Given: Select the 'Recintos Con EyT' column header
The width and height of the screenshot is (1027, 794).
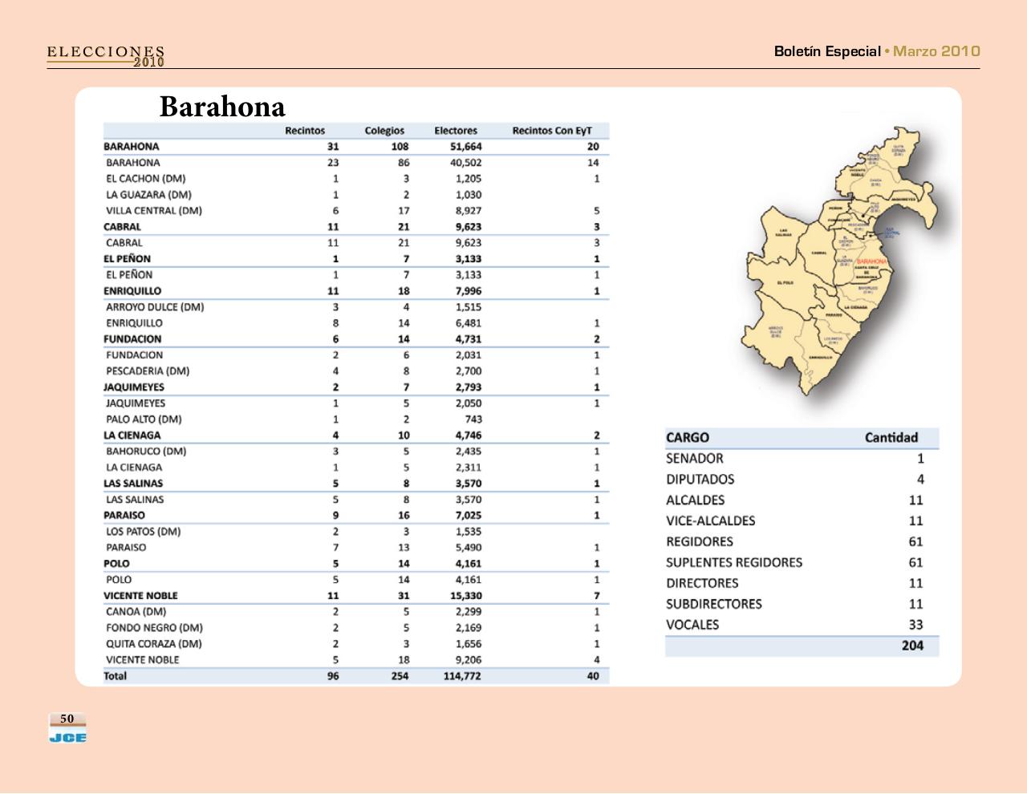Looking at the screenshot, I should 552,131.
